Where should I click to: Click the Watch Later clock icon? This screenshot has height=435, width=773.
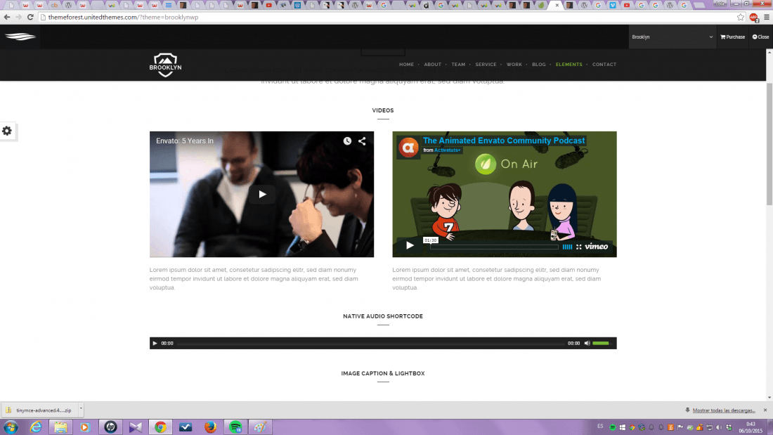point(348,141)
